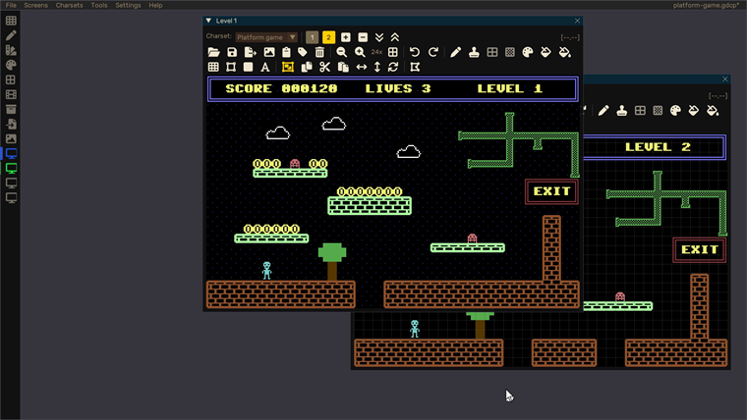Open the Settings menu
The width and height of the screenshot is (747, 420).
128,5
